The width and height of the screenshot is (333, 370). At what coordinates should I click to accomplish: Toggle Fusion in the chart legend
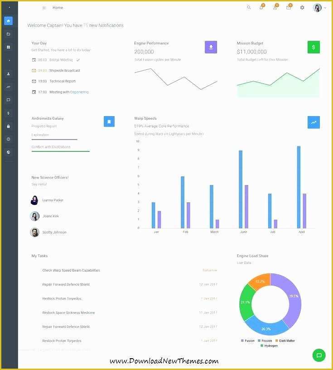click(248, 341)
